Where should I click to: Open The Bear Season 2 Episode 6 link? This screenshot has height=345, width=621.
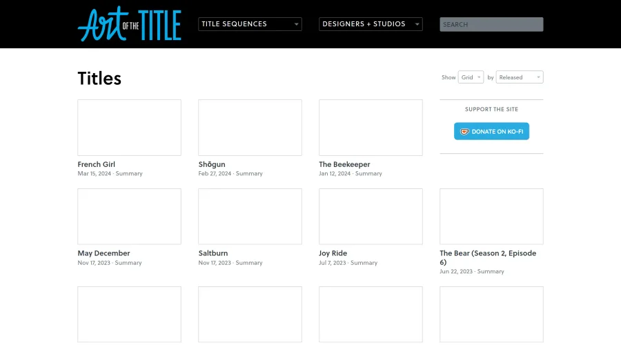[x=488, y=257]
